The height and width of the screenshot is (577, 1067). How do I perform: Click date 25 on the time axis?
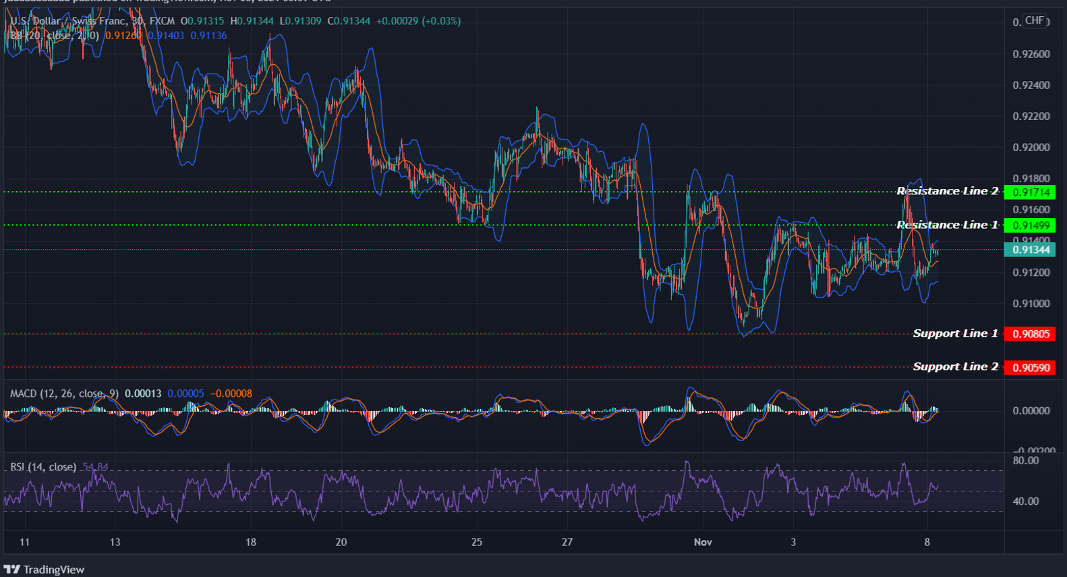477,542
